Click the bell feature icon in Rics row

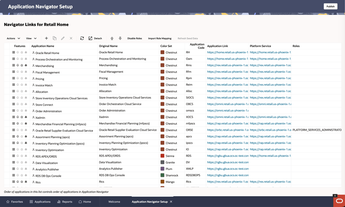point(17,182)
